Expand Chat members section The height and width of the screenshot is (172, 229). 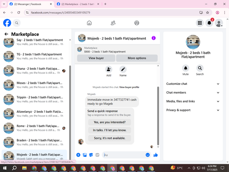[x=193, y=93]
